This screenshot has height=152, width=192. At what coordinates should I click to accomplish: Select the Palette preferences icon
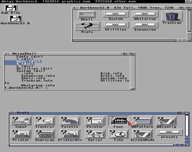(70, 121)
